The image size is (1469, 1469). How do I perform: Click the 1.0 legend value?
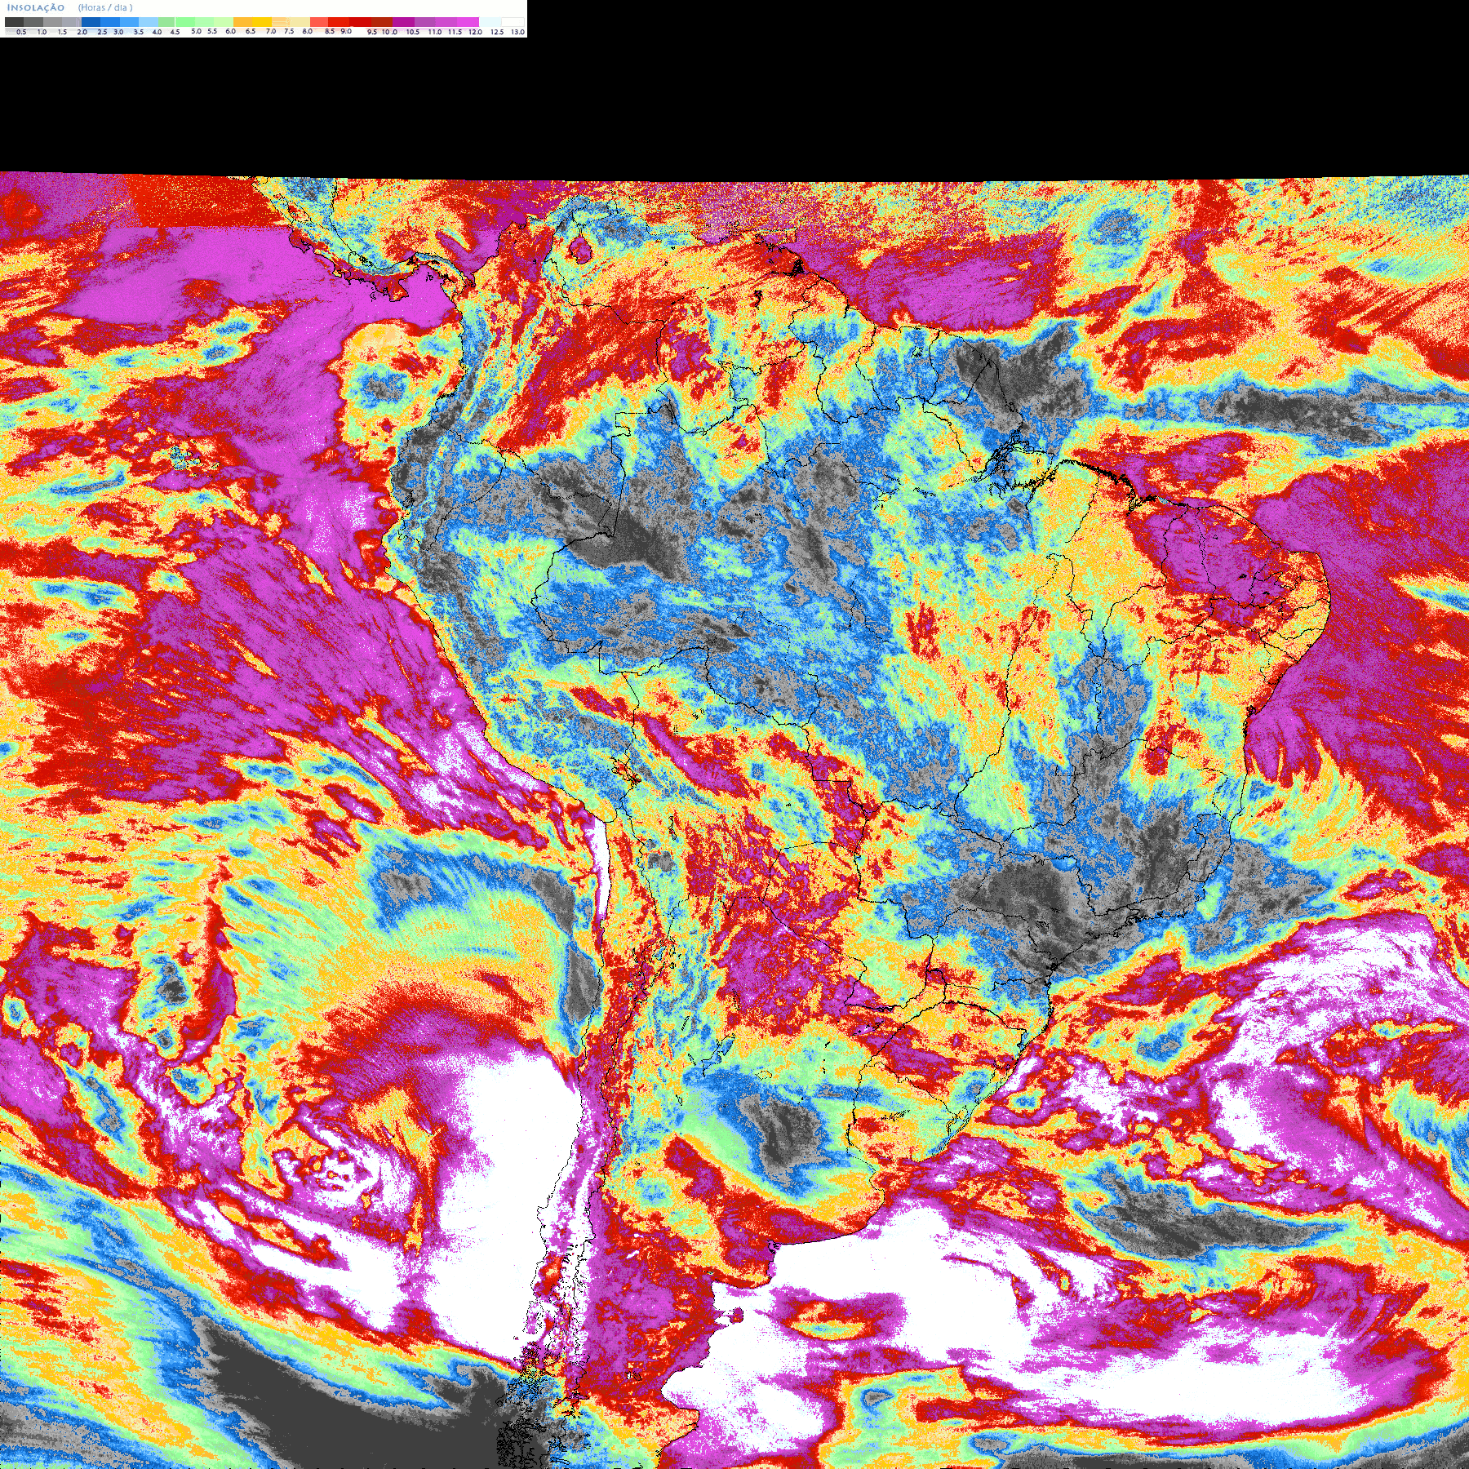pyautogui.click(x=42, y=32)
